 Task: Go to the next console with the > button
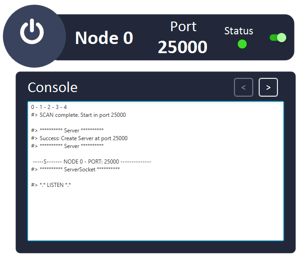268,87
